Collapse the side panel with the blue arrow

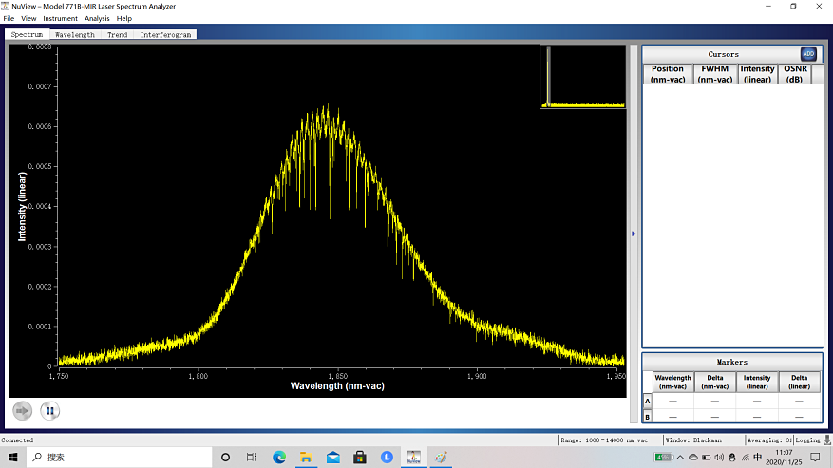tap(634, 233)
